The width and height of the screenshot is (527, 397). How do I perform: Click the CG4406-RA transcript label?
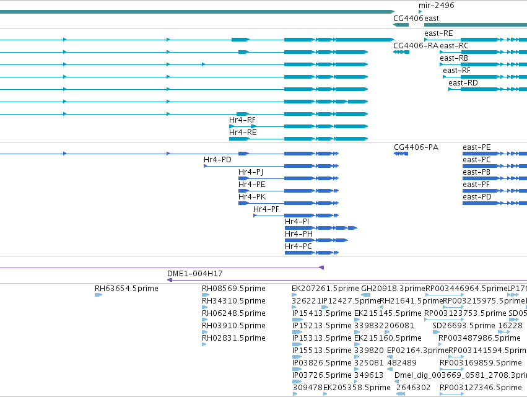[416, 46]
